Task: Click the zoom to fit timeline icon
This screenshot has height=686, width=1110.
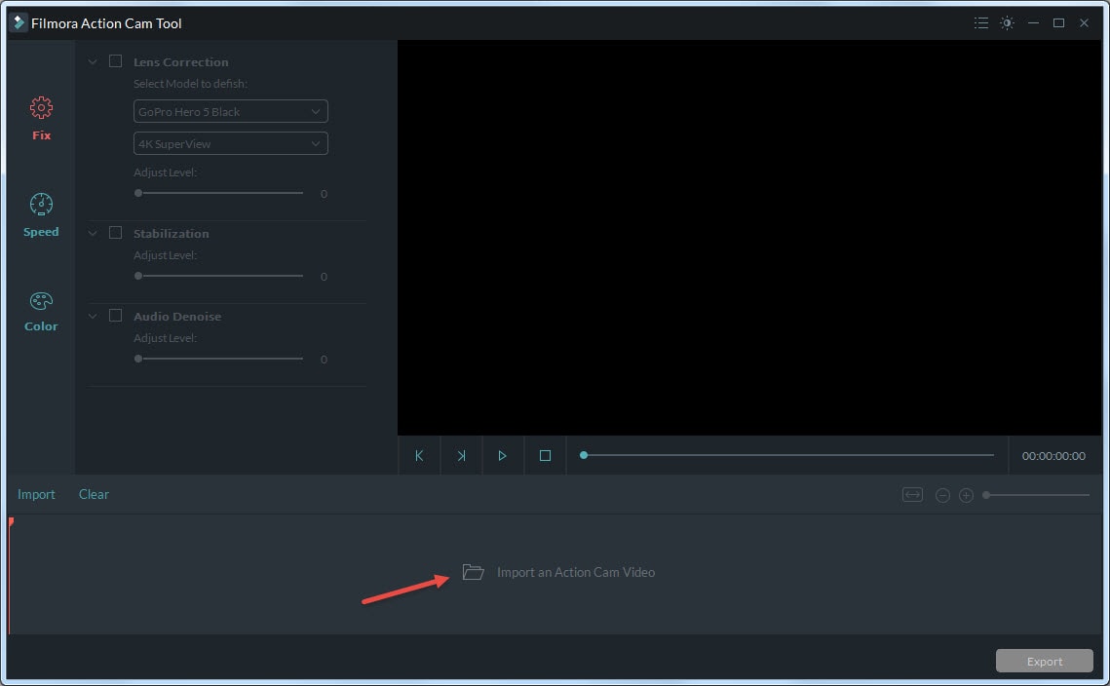Action: coord(912,495)
